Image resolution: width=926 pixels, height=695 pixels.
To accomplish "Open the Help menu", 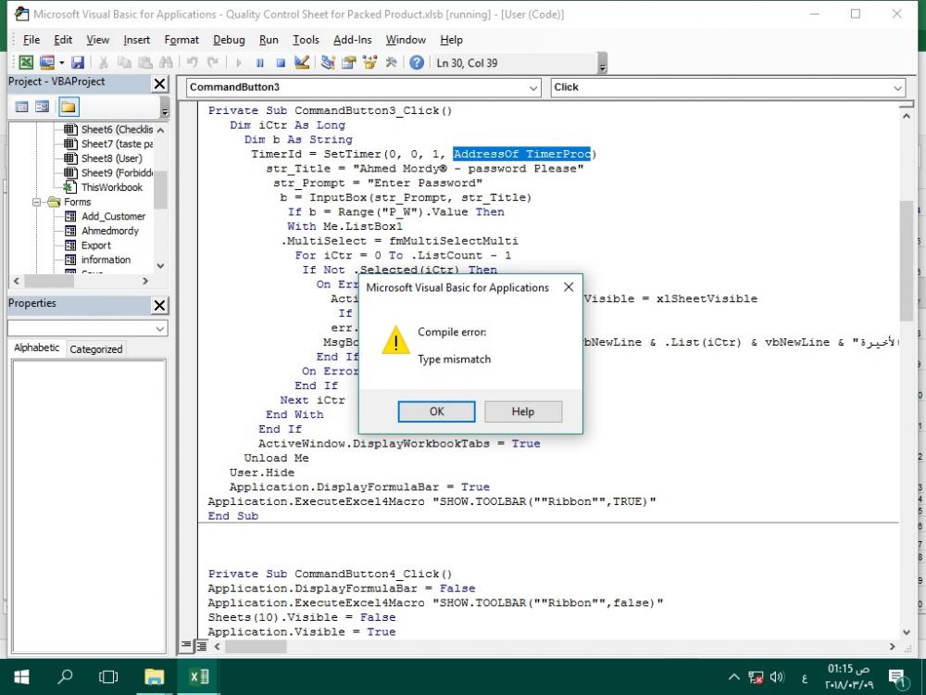I will pyautogui.click(x=451, y=40).
